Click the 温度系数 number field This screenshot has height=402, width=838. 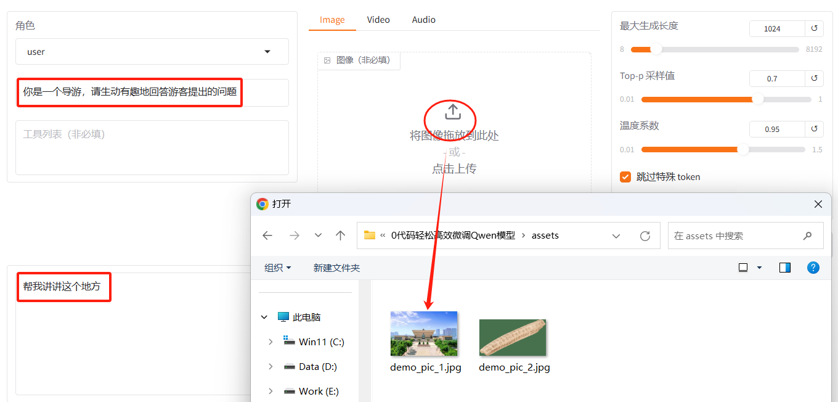pyautogui.click(x=777, y=129)
